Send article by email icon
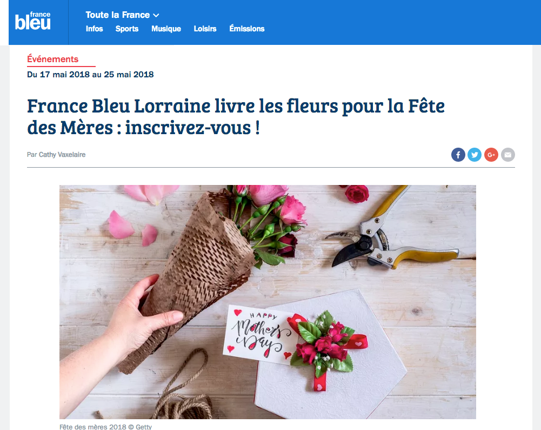The width and height of the screenshot is (541, 430). coord(508,155)
